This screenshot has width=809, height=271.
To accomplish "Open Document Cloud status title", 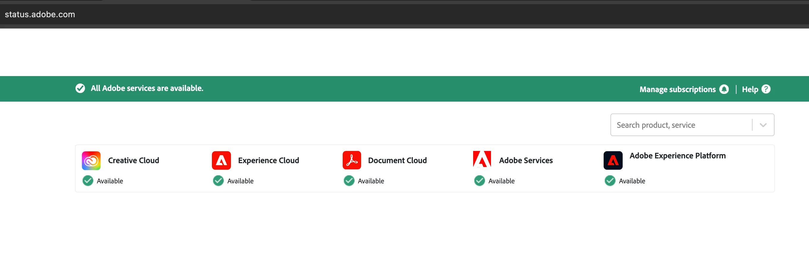I will (x=397, y=160).
